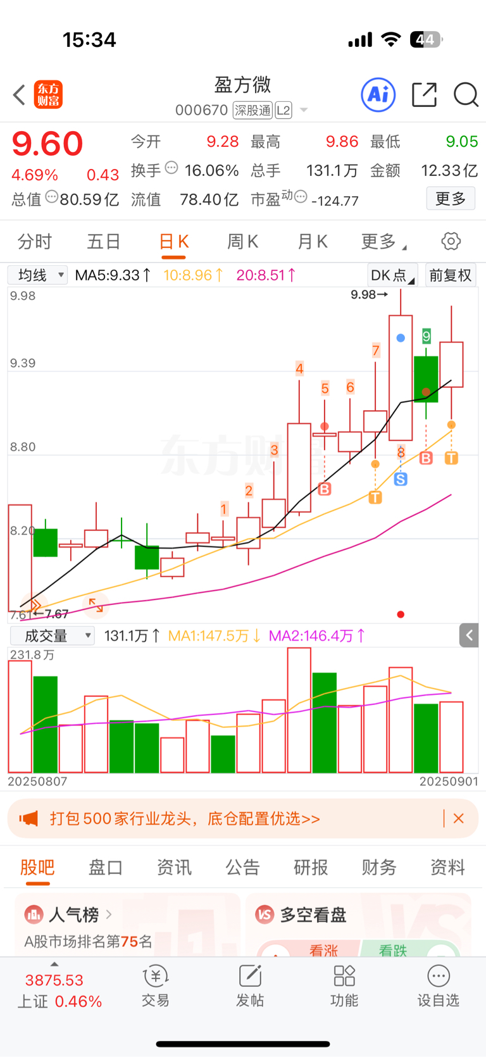Tap the 10:8.96 MA readout
486x1057 pixels.
[193, 275]
